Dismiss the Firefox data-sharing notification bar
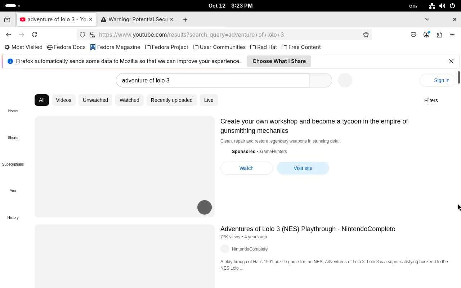The image size is (461, 288). [451, 61]
